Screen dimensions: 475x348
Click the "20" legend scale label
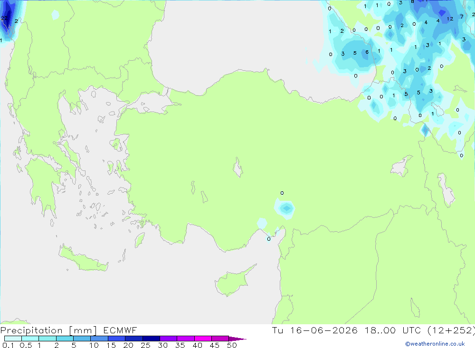tap(128, 345)
